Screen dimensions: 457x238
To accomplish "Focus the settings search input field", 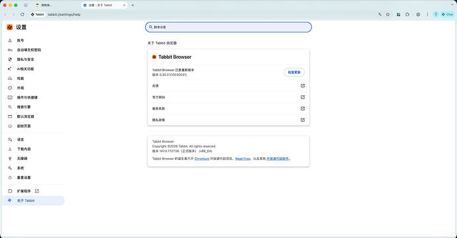I will (x=228, y=27).
